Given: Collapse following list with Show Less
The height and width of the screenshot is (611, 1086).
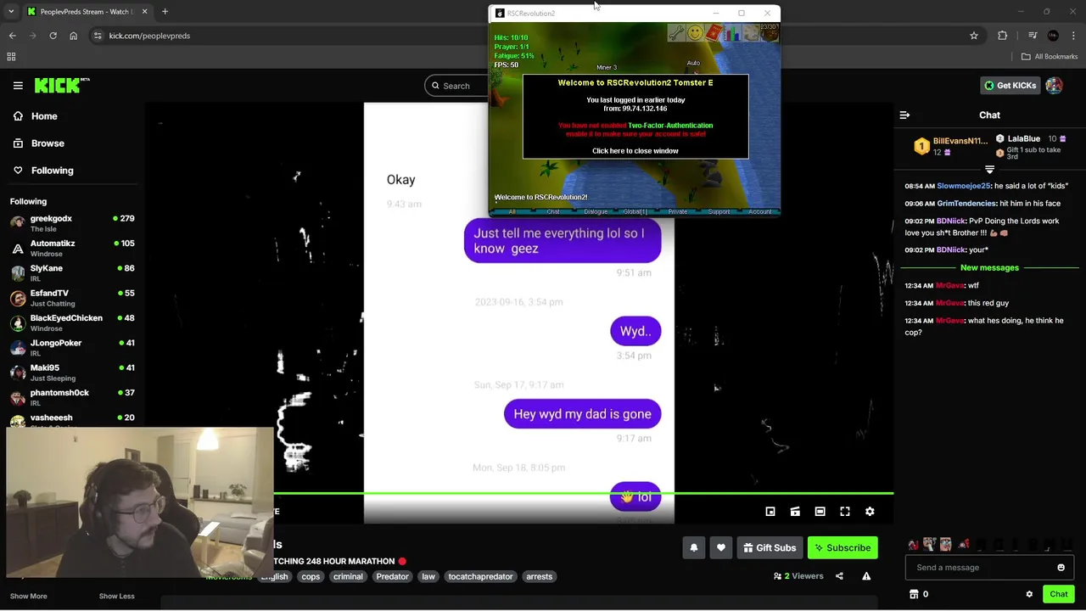Looking at the screenshot, I should pyautogui.click(x=116, y=596).
